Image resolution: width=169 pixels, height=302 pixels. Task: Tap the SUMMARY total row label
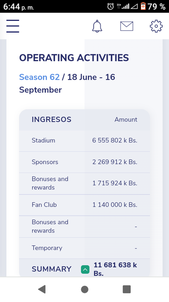tap(51, 269)
